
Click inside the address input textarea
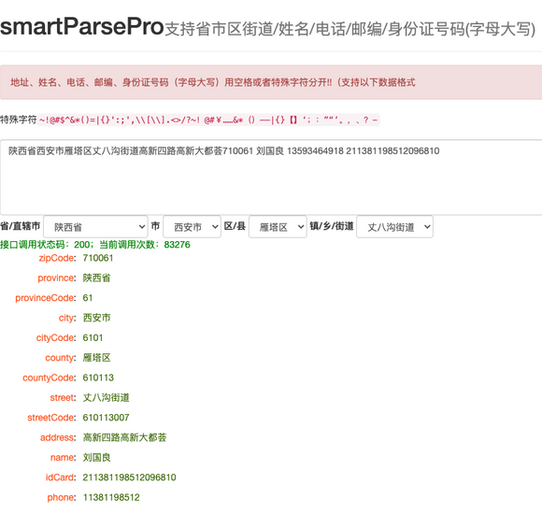[271, 178]
